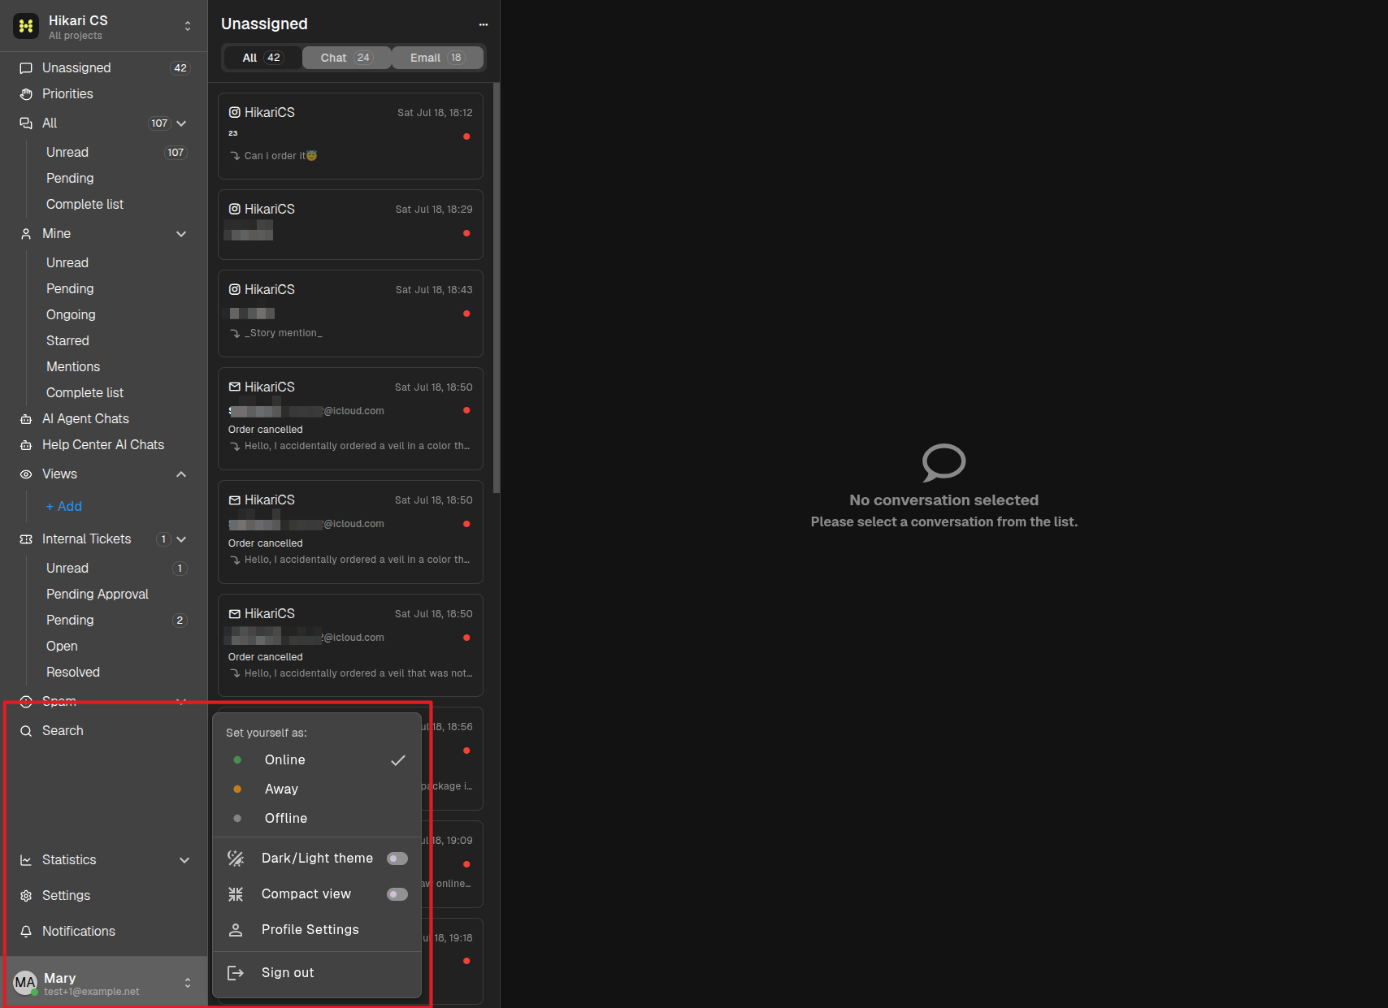Click Instagram icon on 18:12 conversation
This screenshot has width=1388, height=1008.
pyautogui.click(x=235, y=112)
